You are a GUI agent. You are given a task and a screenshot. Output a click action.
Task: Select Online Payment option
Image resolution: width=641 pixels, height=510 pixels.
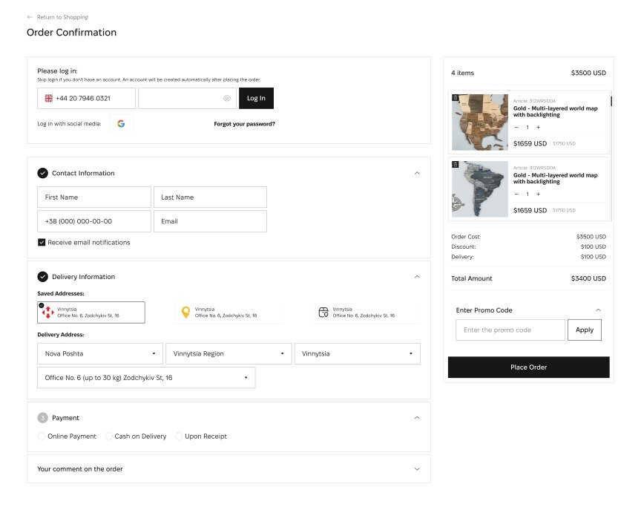[42, 437]
